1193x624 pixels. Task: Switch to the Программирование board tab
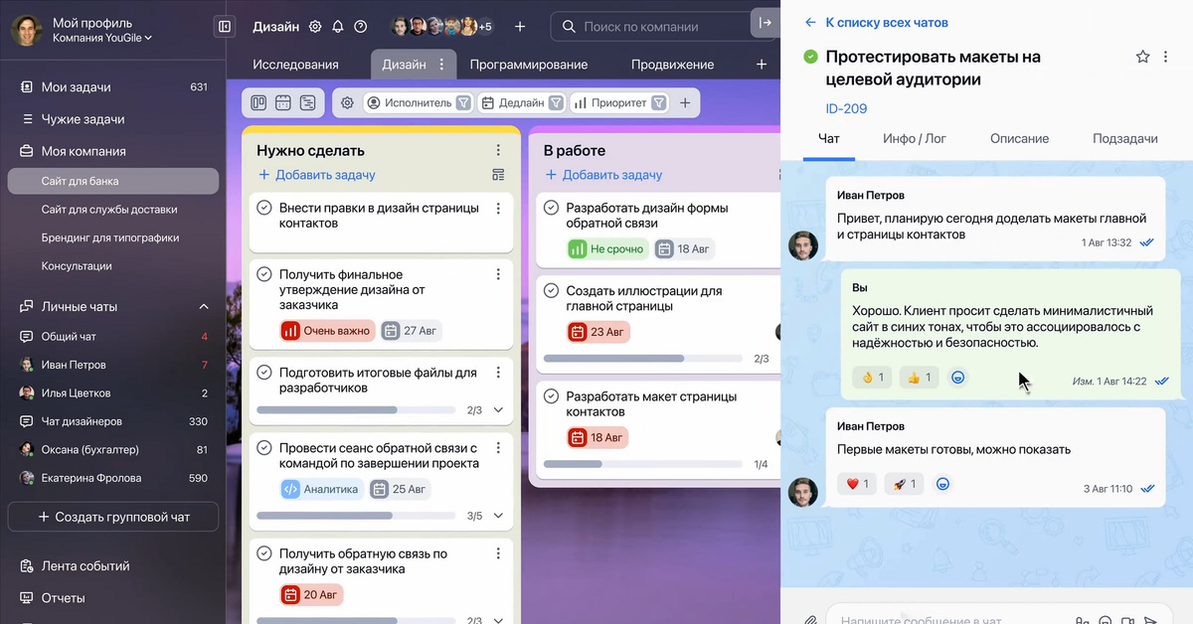[528, 65]
